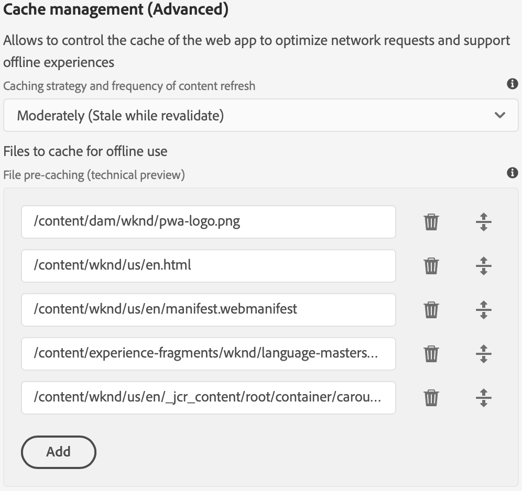
Task: Remove the manifest.webmanifest cache entry
Action: pyautogui.click(x=431, y=310)
